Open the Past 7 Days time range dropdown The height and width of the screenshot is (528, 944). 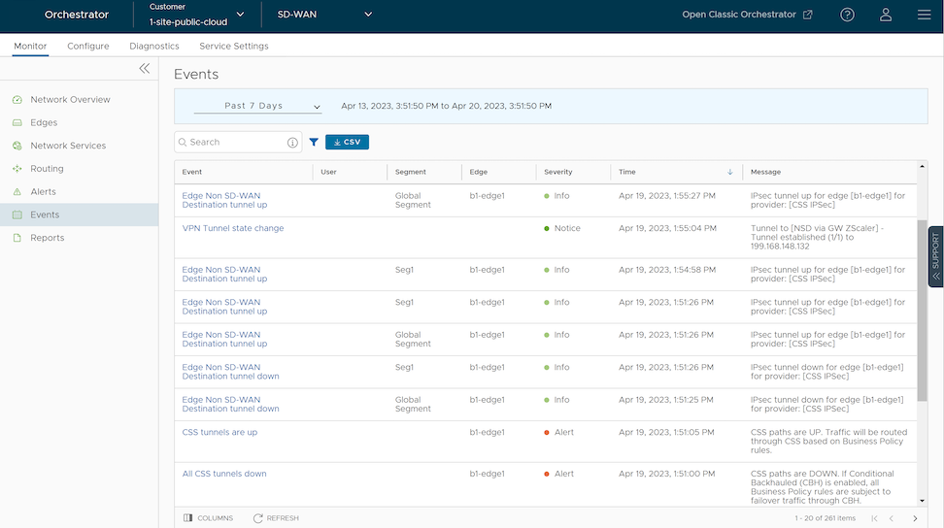257,106
